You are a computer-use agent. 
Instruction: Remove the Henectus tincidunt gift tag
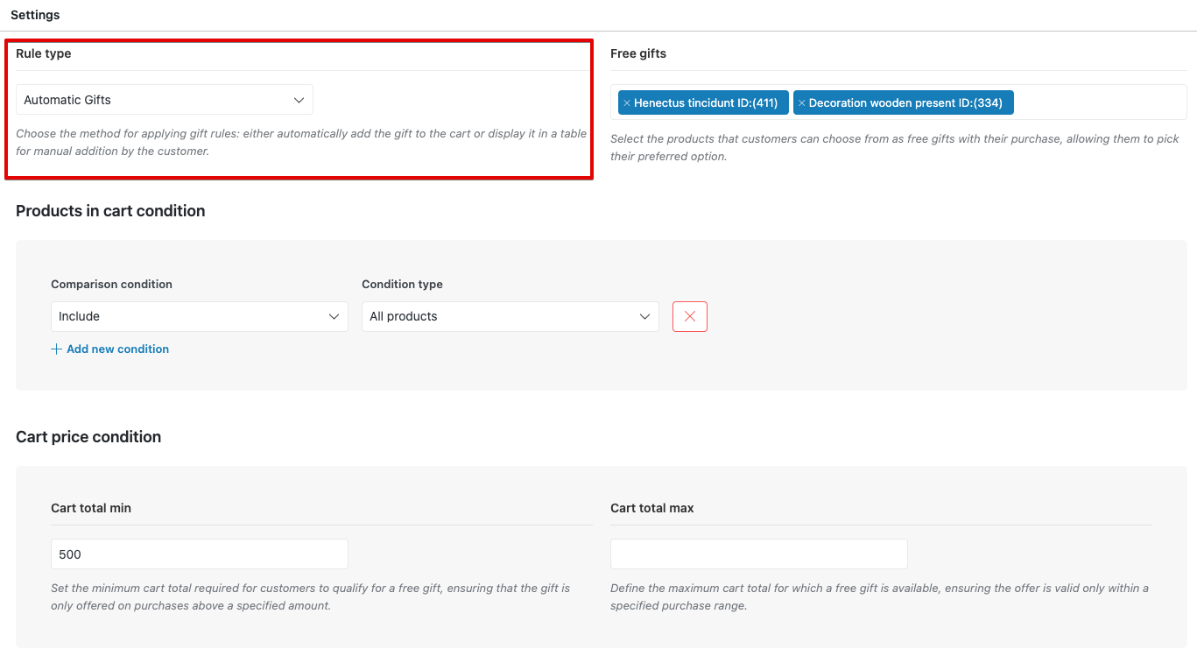[x=626, y=103]
